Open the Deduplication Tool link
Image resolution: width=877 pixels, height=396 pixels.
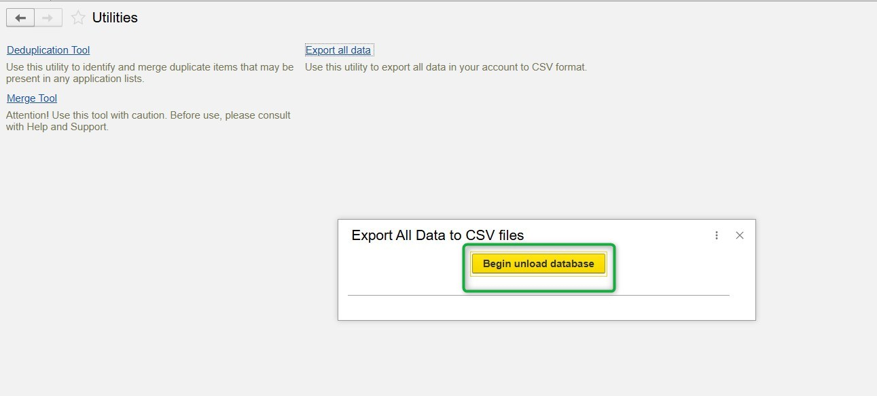click(48, 50)
